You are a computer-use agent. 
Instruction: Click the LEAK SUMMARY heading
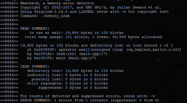35,66
